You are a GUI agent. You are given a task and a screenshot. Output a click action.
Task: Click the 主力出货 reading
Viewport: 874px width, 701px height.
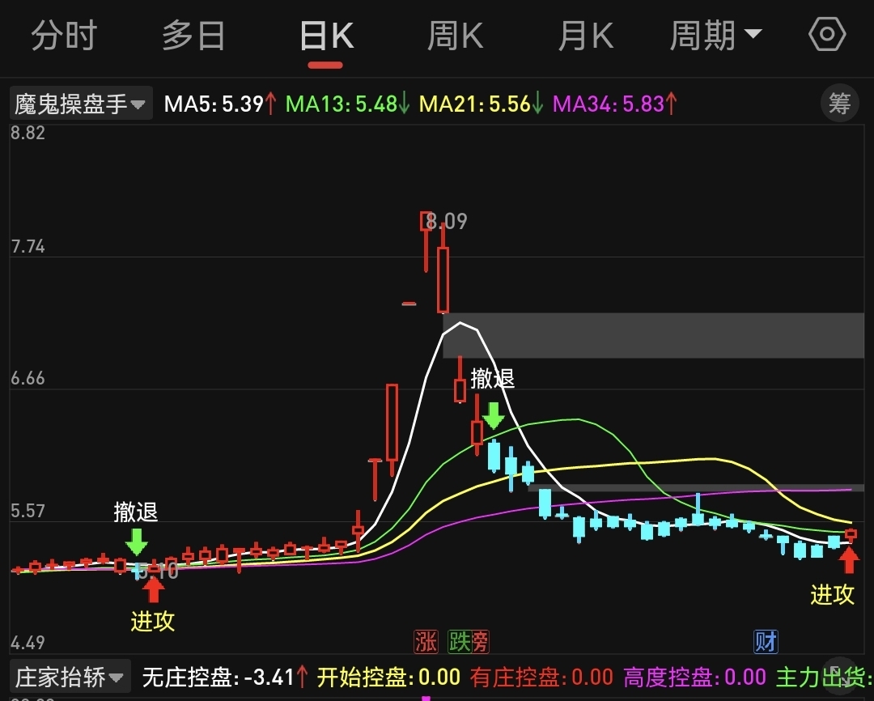[825, 677]
